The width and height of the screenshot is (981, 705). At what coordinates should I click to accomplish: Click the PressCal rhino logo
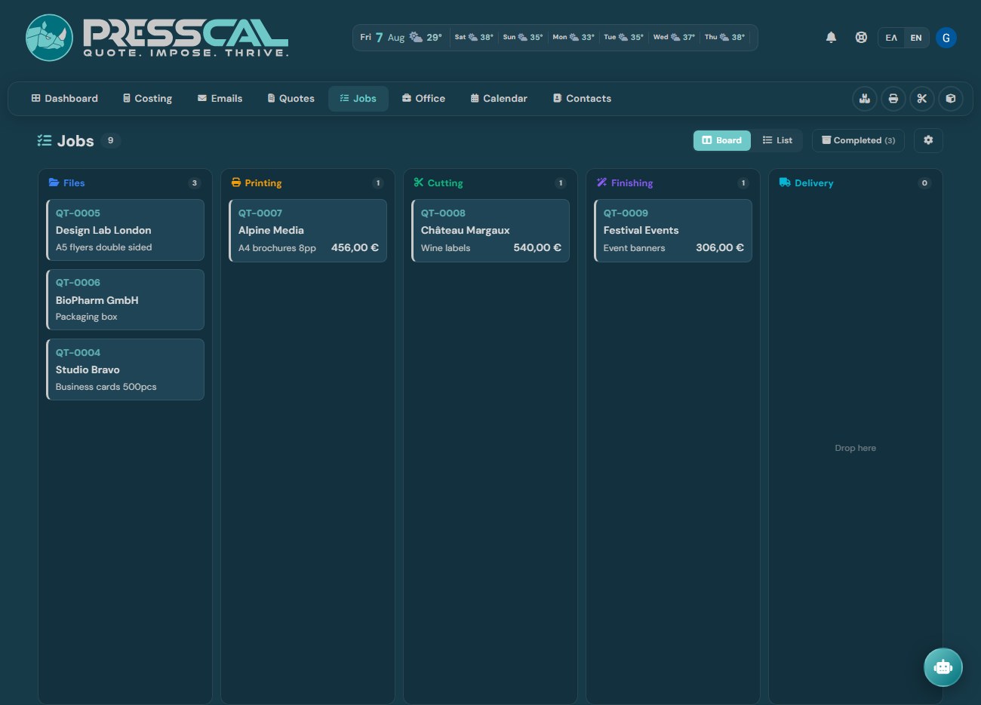point(49,38)
